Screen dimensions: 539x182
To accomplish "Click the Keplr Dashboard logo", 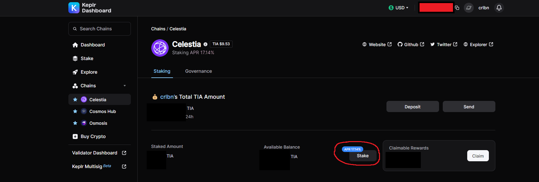I will coord(89,8).
